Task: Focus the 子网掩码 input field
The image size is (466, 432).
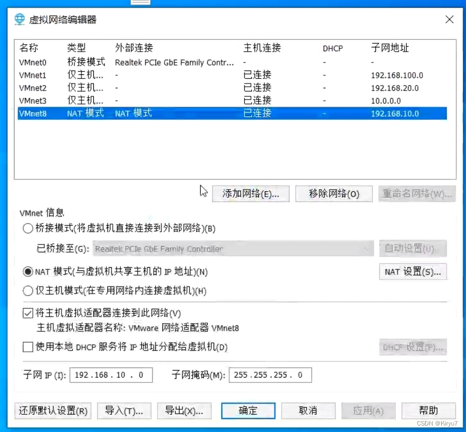Action: pyautogui.click(x=270, y=375)
